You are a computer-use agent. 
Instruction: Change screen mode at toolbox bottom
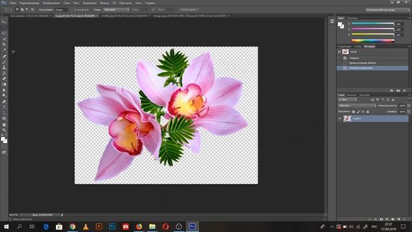coord(4,152)
